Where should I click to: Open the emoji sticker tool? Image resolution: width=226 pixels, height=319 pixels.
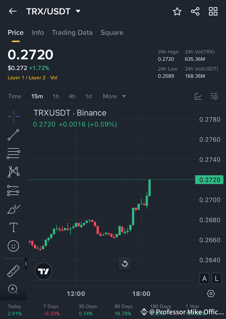coord(13,246)
